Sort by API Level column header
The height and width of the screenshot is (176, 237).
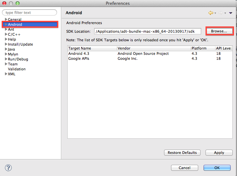(x=224, y=48)
